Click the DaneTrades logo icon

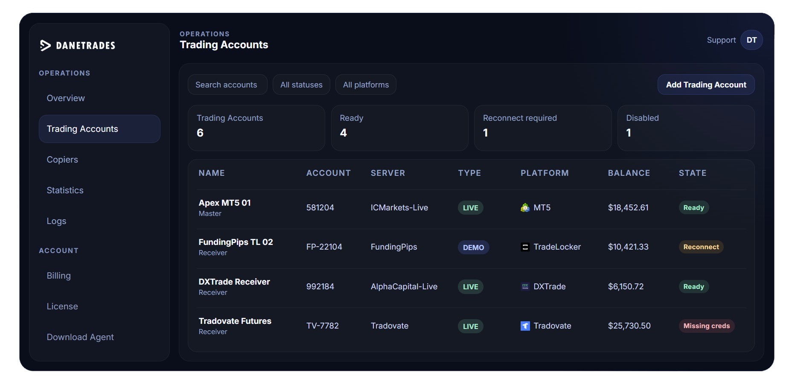45,45
